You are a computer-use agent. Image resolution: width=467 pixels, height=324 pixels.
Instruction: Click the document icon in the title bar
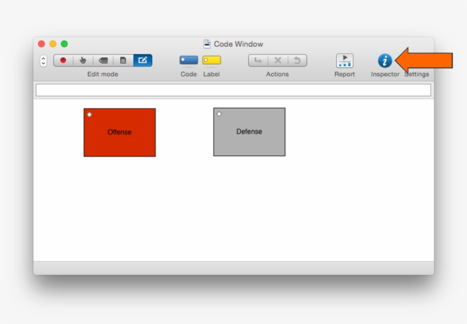click(x=207, y=44)
